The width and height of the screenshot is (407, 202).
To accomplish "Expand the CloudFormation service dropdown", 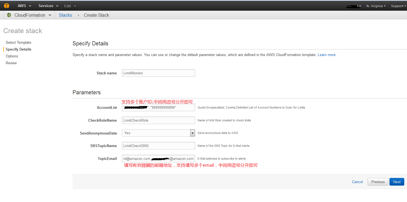I will (50, 15).
